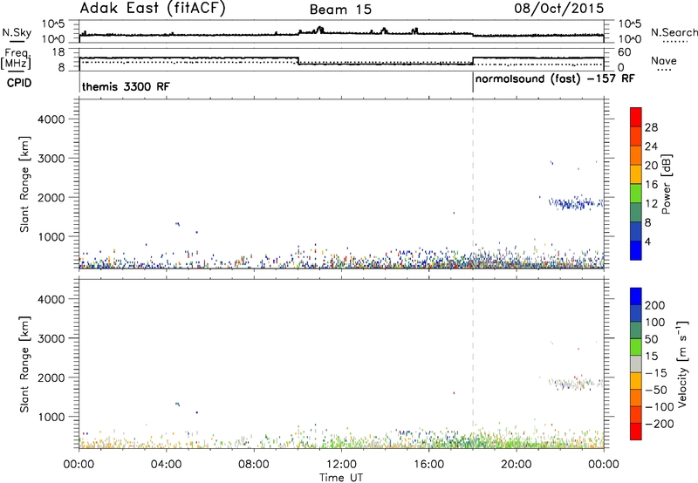Click "Slant Range [km]" label of the power panel
The width and height of the screenshot is (698, 483).
click(x=24, y=184)
